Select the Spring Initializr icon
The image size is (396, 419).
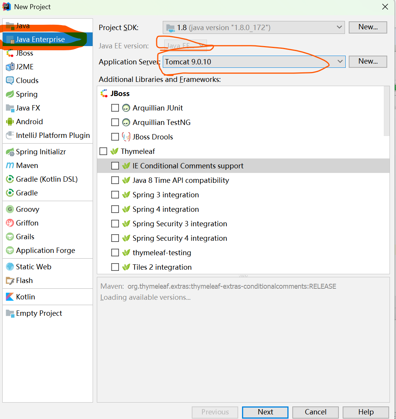click(10, 152)
